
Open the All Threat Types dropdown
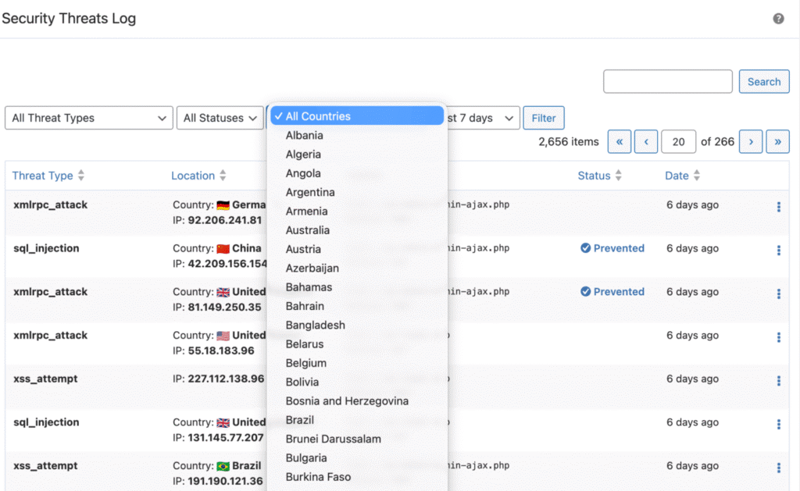tap(88, 118)
